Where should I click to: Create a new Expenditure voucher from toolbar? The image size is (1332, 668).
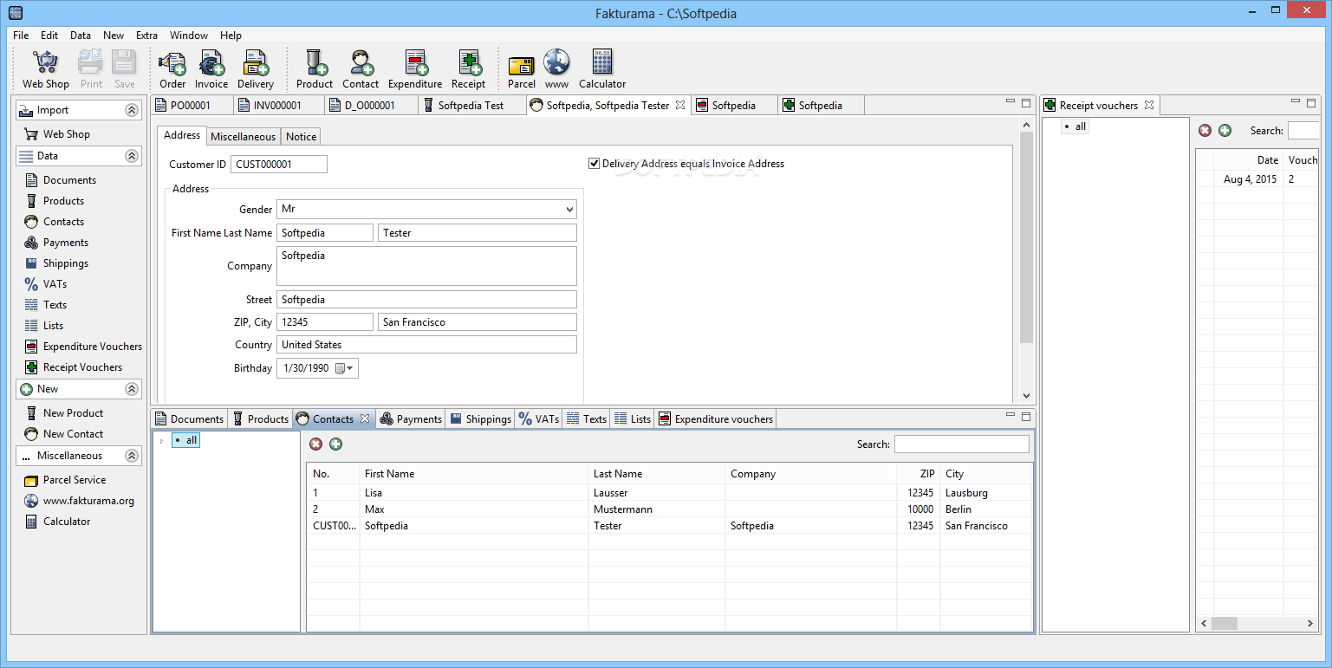tap(415, 69)
